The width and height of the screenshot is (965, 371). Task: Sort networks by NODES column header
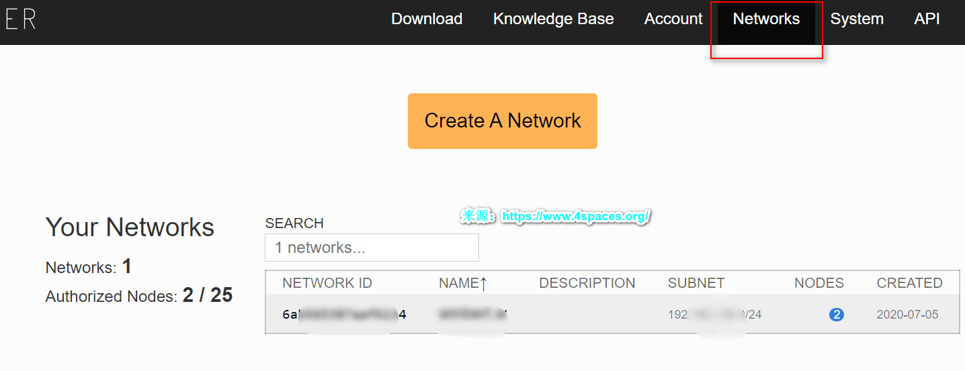(819, 283)
